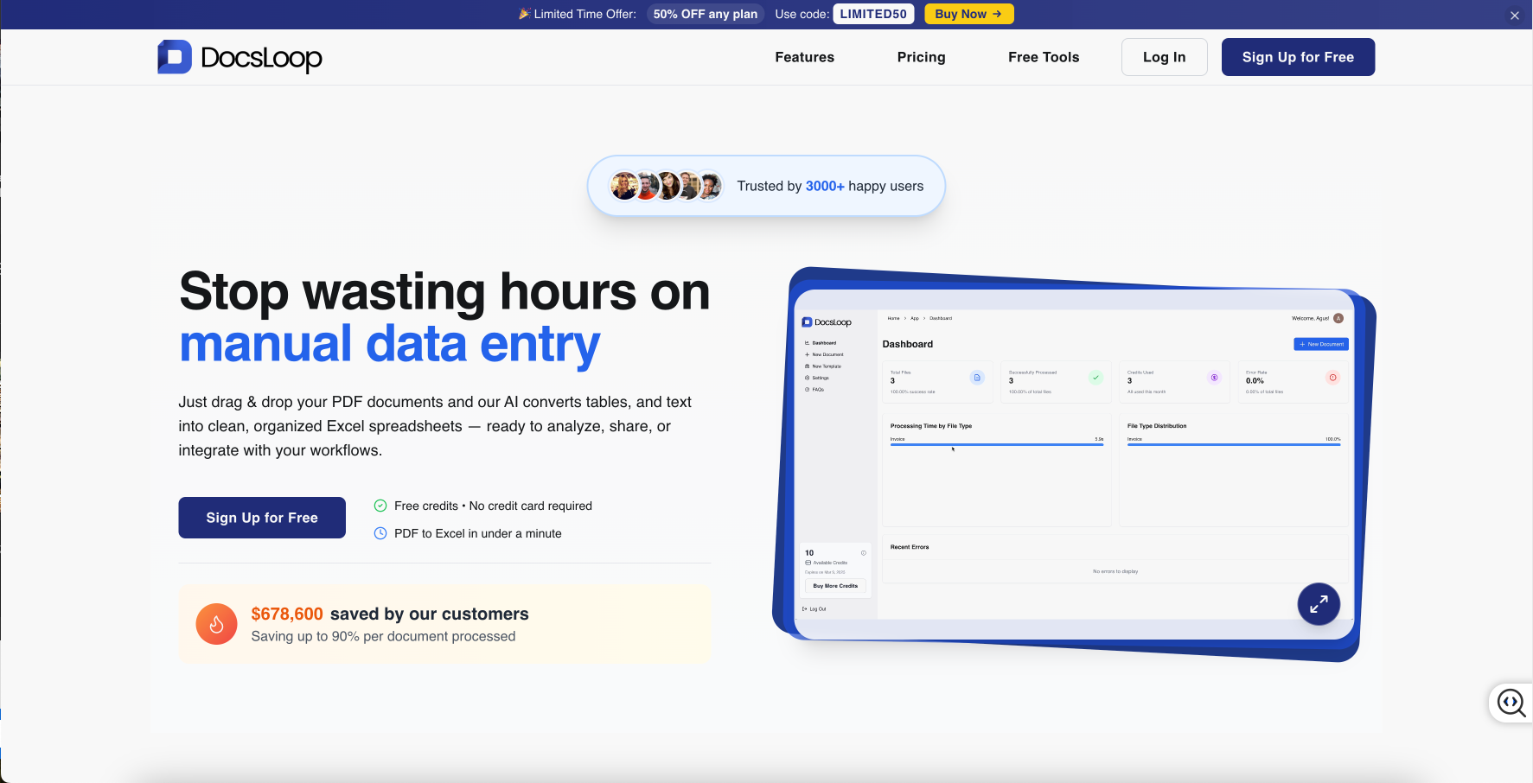The width and height of the screenshot is (1533, 783).
Task: Click the Log In button
Action: coord(1164,57)
